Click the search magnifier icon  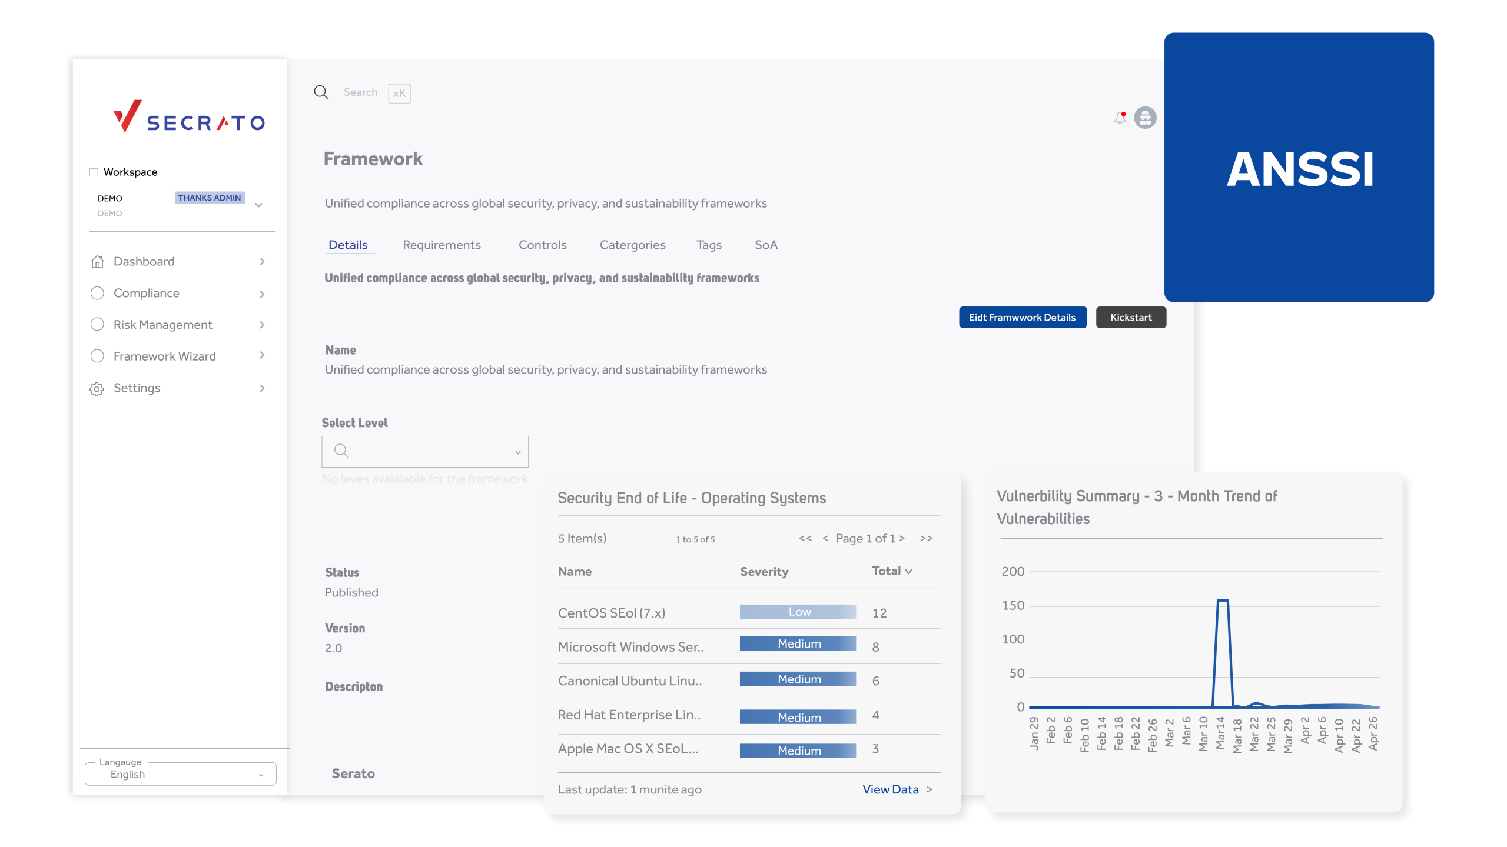point(321,92)
